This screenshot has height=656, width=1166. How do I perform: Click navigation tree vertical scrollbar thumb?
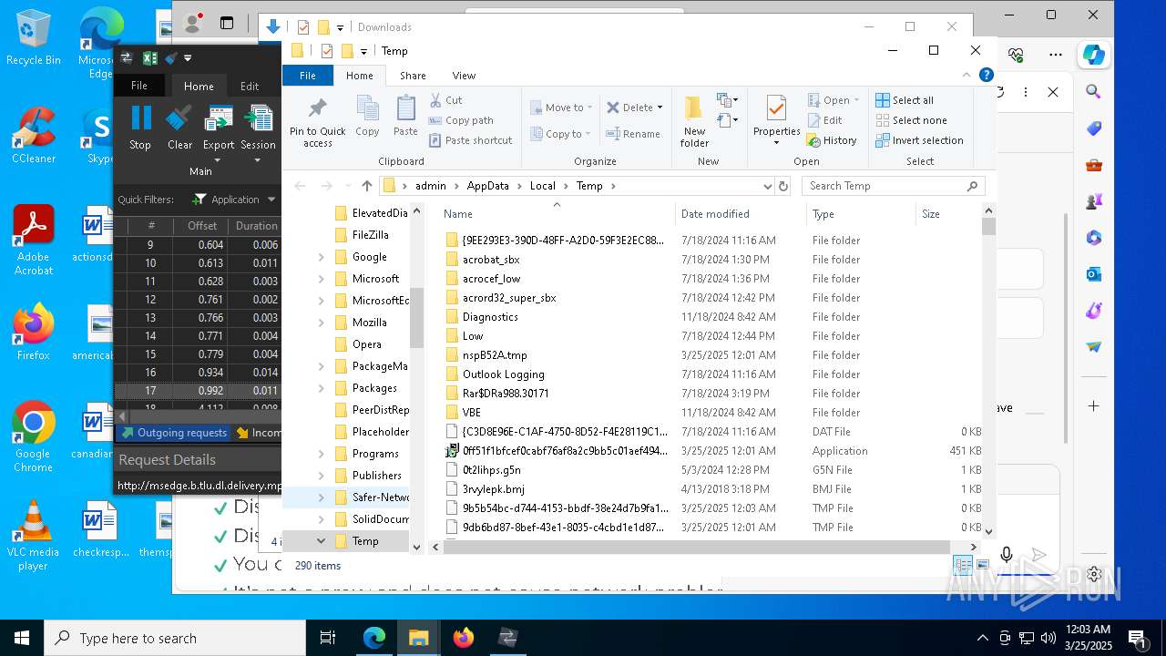coord(416,317)
